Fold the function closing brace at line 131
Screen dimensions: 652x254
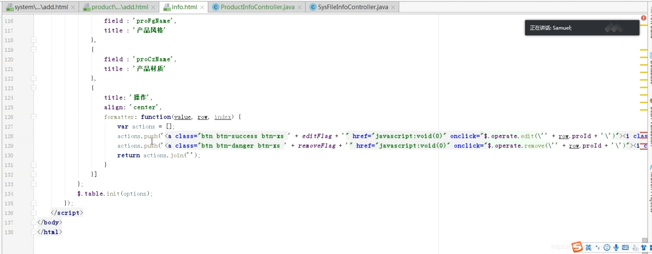tap(34, 165)
